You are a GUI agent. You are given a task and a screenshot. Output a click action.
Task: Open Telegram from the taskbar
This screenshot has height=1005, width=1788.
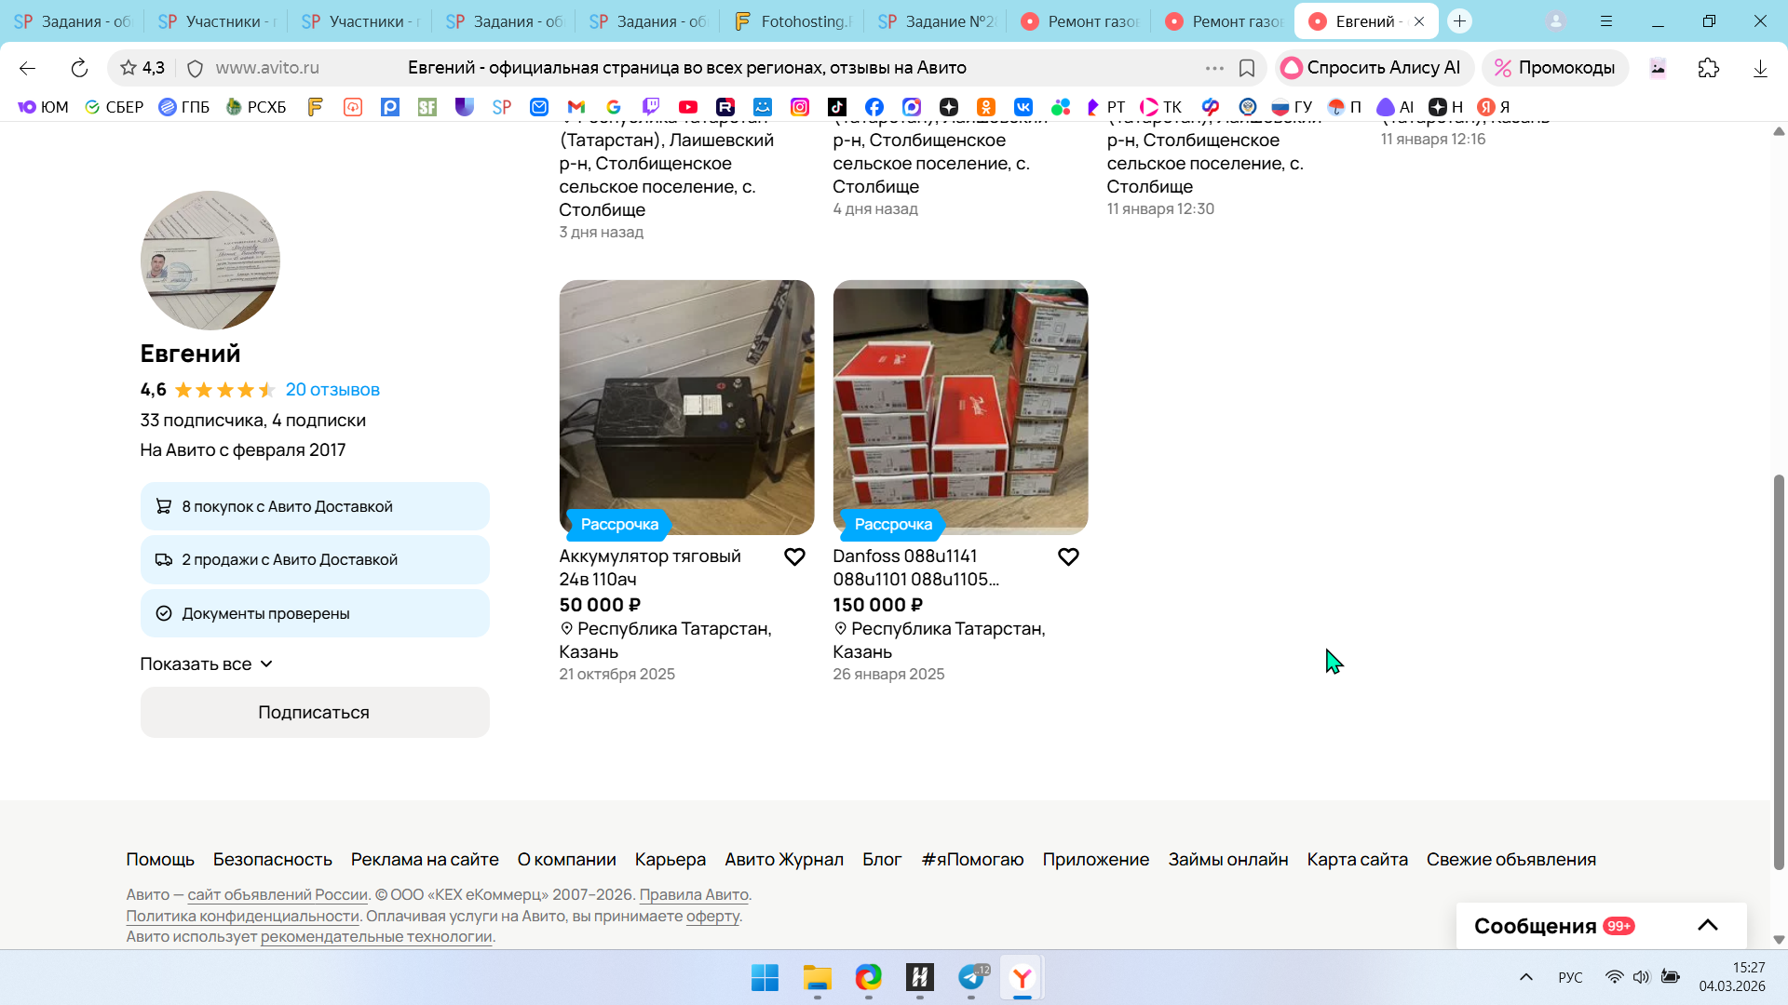click(971, 977)
